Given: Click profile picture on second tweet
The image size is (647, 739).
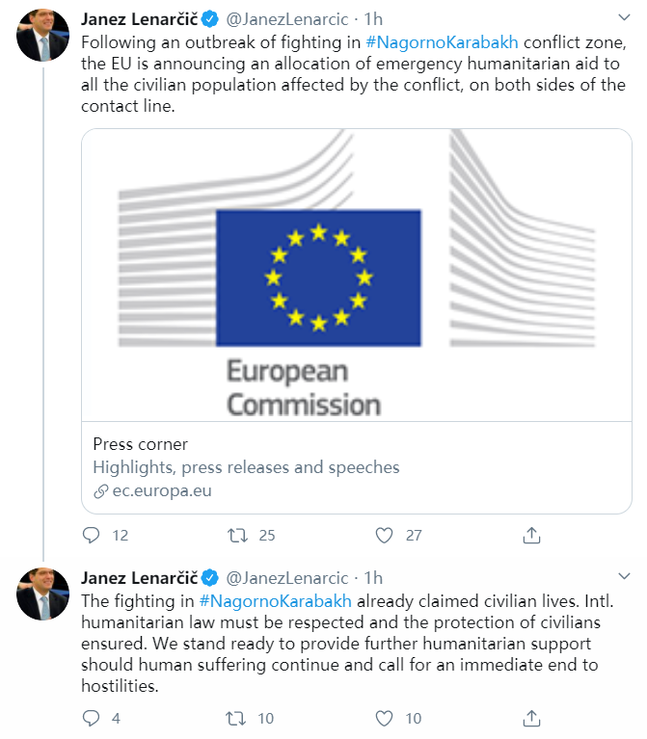Looking at the screenshot, I should (43, 594).
